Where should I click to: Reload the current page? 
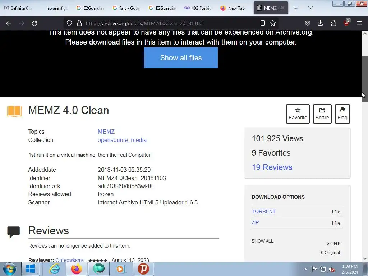click(34, 23)
